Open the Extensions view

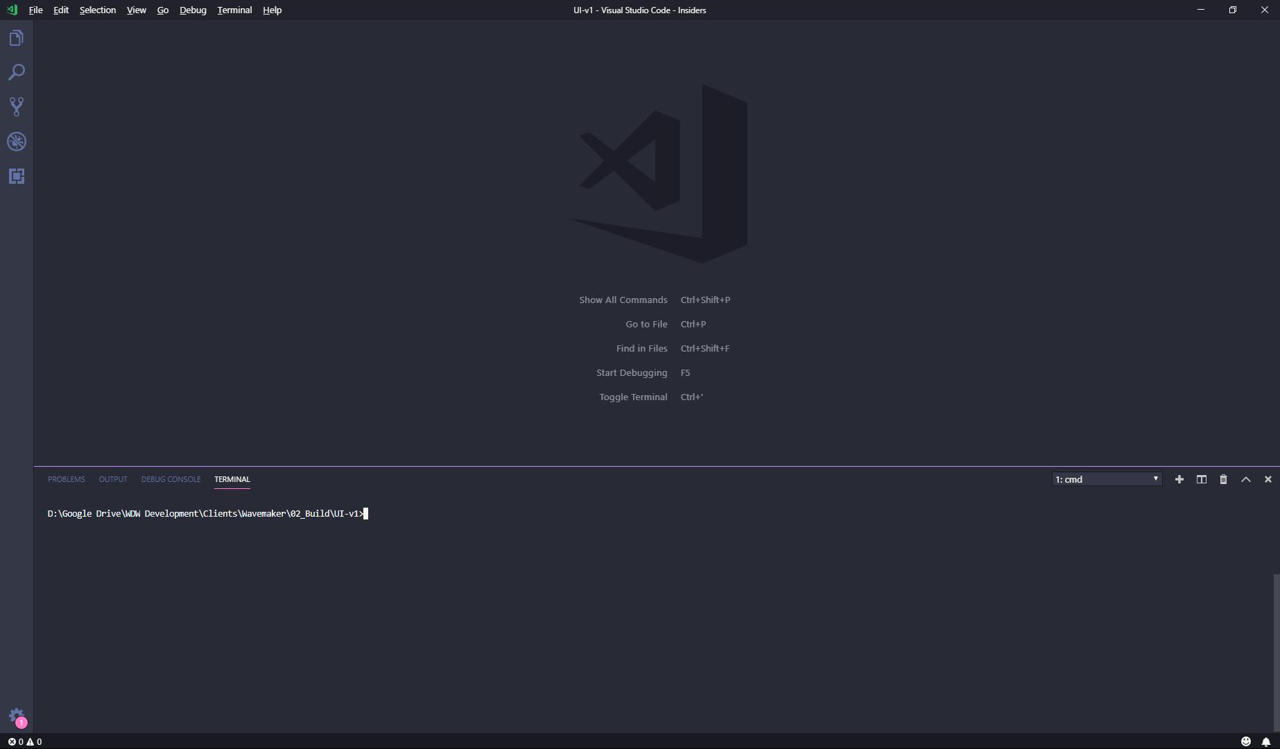(17, 176)
